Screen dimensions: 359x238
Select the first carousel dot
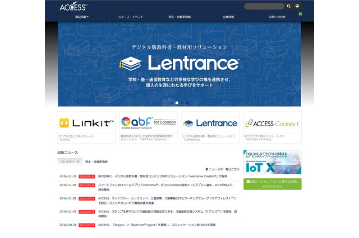[x=172, y=103]
